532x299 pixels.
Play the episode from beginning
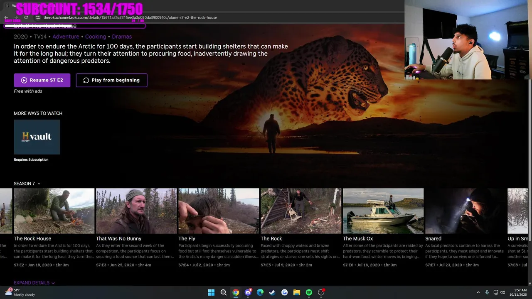tap(111, 80)
